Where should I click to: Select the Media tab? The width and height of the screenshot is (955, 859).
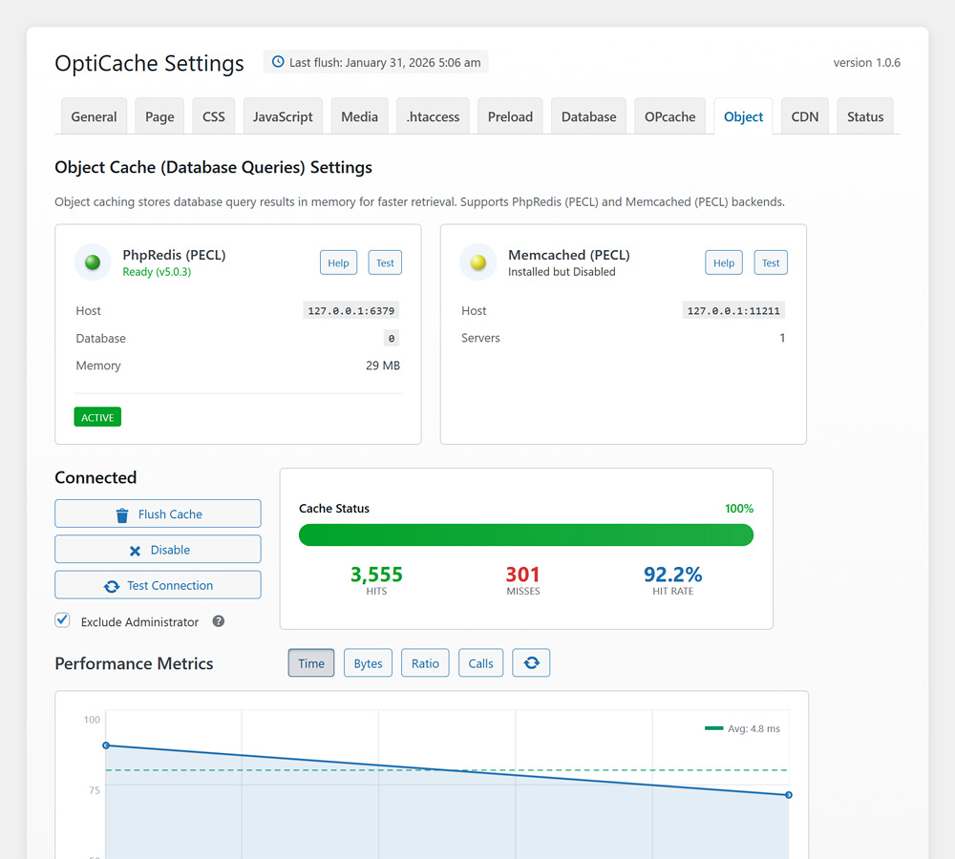[359, 116]
